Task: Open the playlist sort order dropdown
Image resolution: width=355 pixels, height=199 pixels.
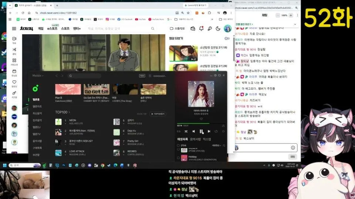Action: [x=216, y=146]
